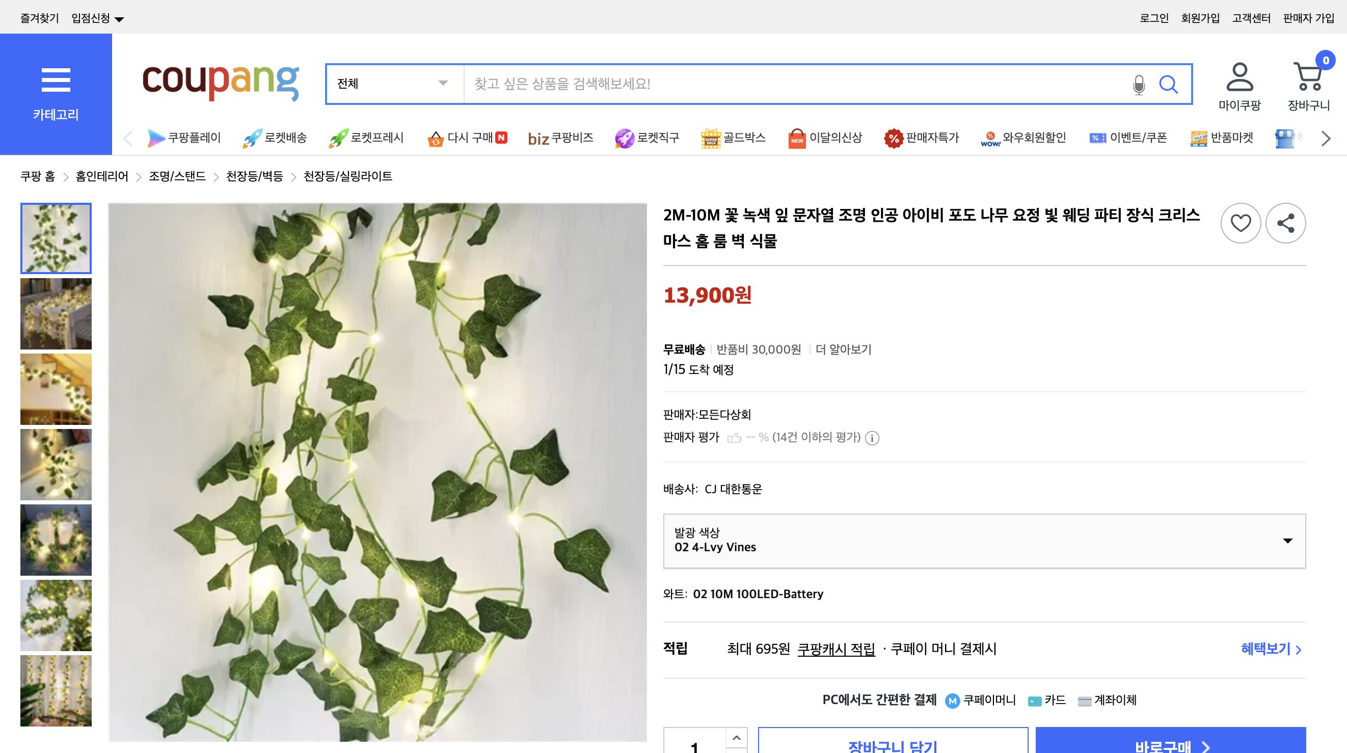Screen dimensions: 1347x753
Task: Add product to wishlist with the heart icon
Action: point(1242,223)
